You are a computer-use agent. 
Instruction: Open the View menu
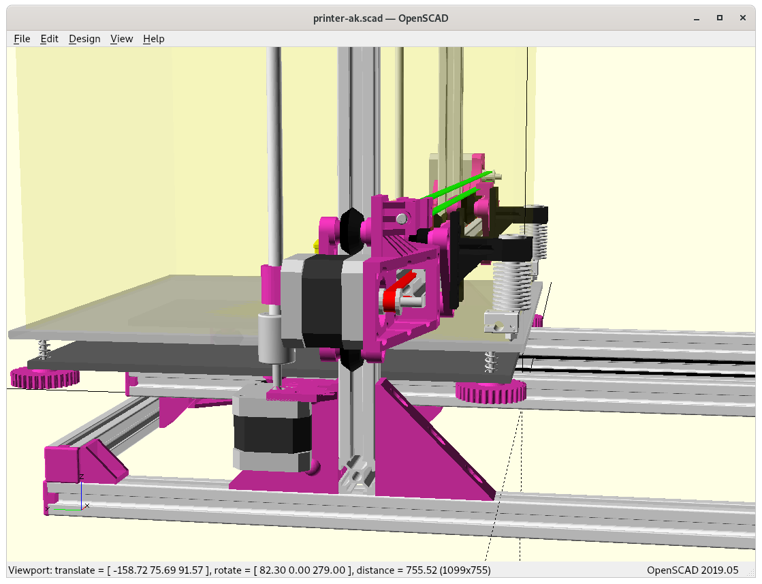coord(121,39)
